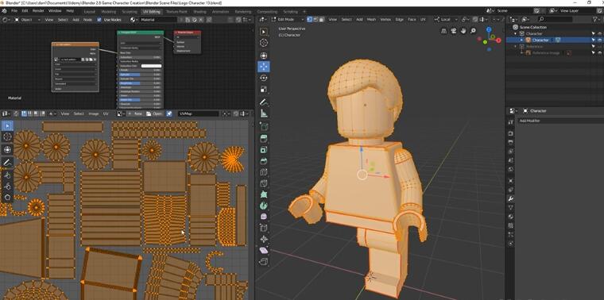The width and height of the screenshot is (604, 300).
Task: Select the Rotate tool in the 3D viewport toolbar
Action: pyautogui.click(x=264, y=78)
